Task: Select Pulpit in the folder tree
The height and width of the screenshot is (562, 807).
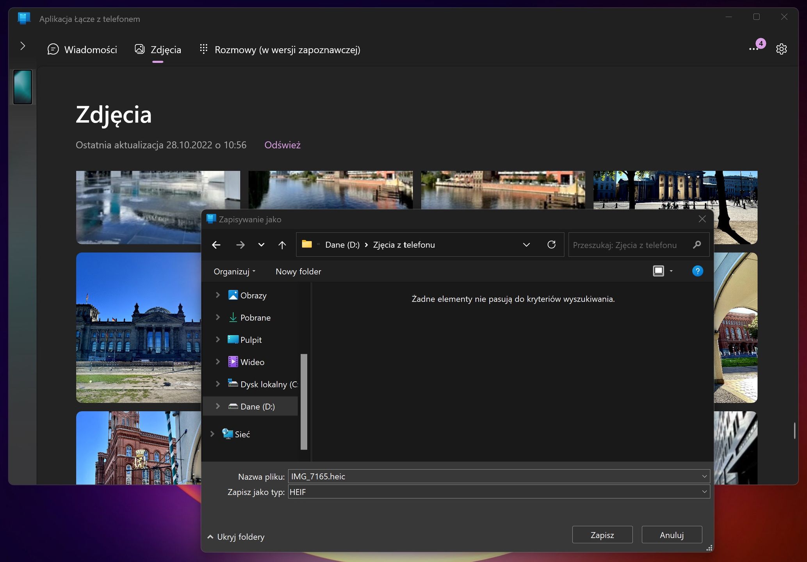Action: [251, 340]
